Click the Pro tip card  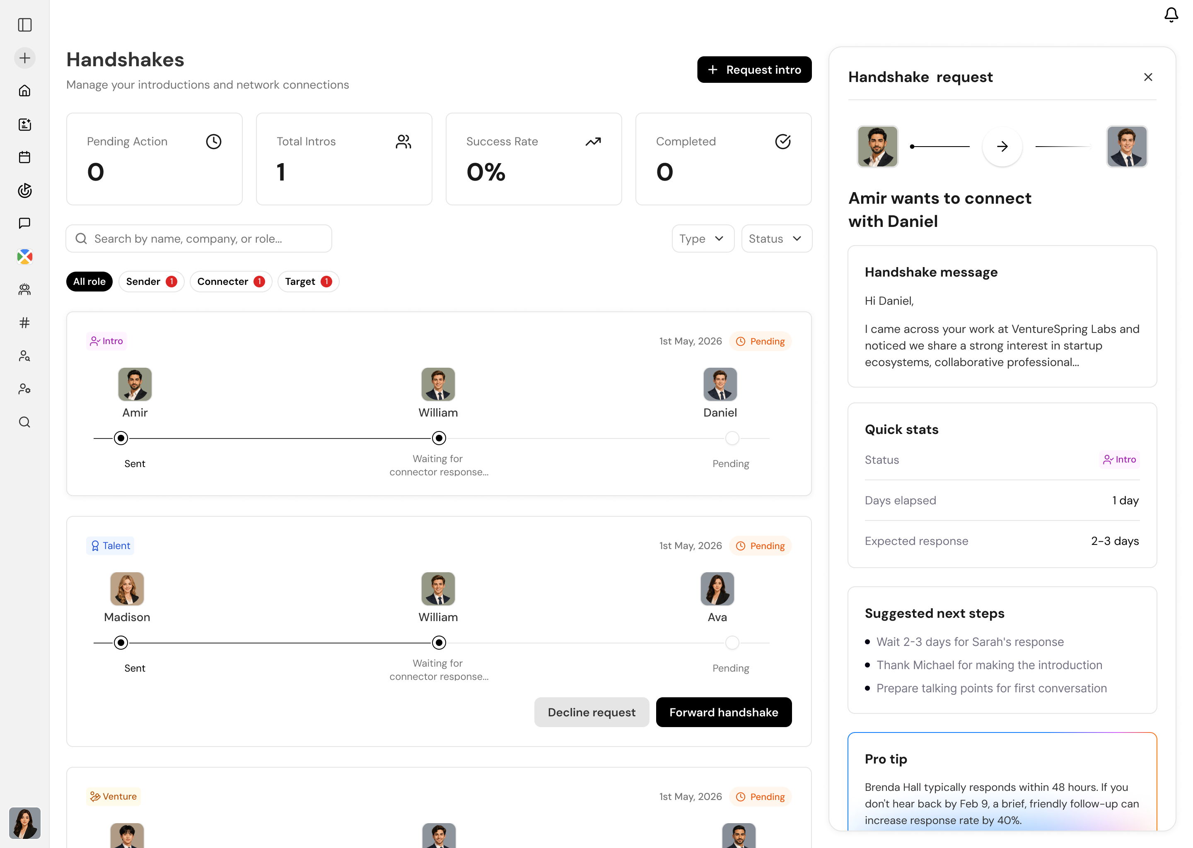[1002, 782]
